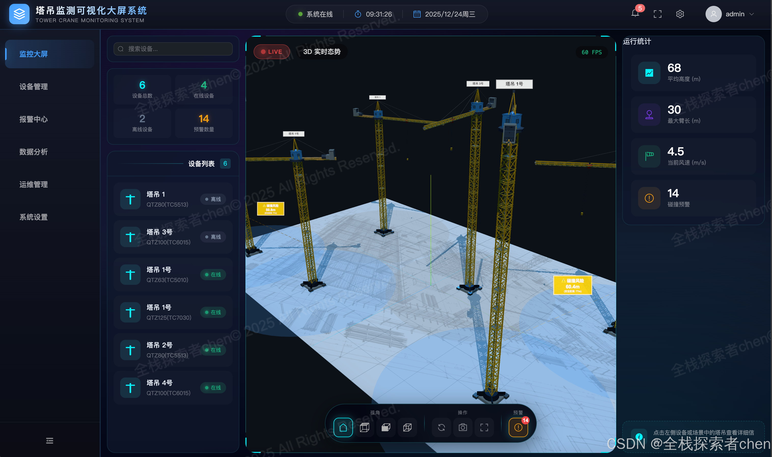Click the count badge 6 beside 设备列表
This screenshot has width=772, height=457.
click(225, 164)
